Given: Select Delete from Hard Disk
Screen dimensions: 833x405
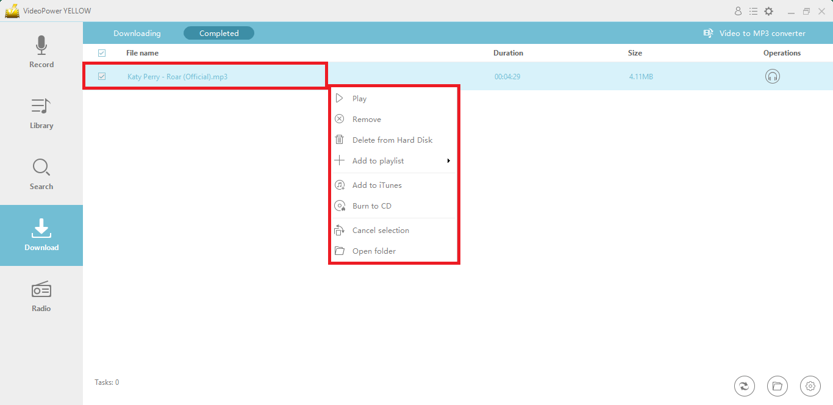Looking at the screenshot, I should (x=394, y=140).
